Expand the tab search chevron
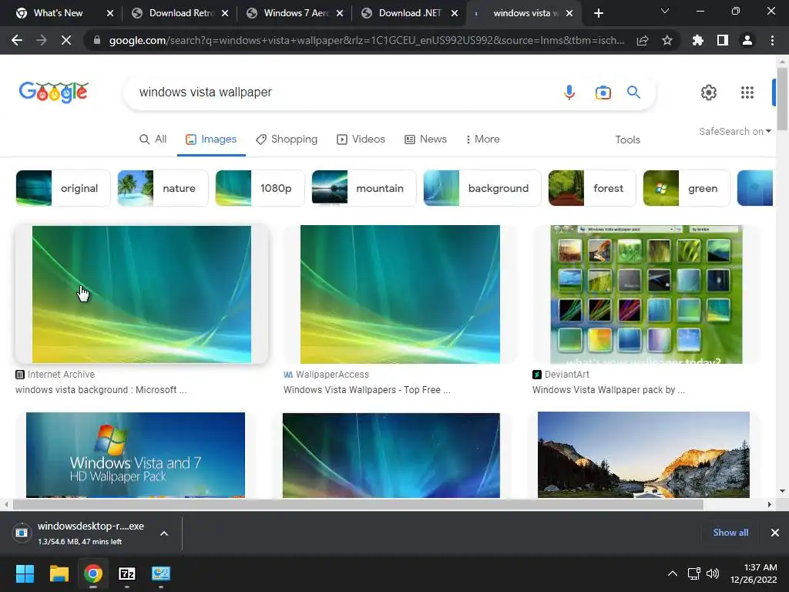The image size is (789, 592). [x=665, y=11]
